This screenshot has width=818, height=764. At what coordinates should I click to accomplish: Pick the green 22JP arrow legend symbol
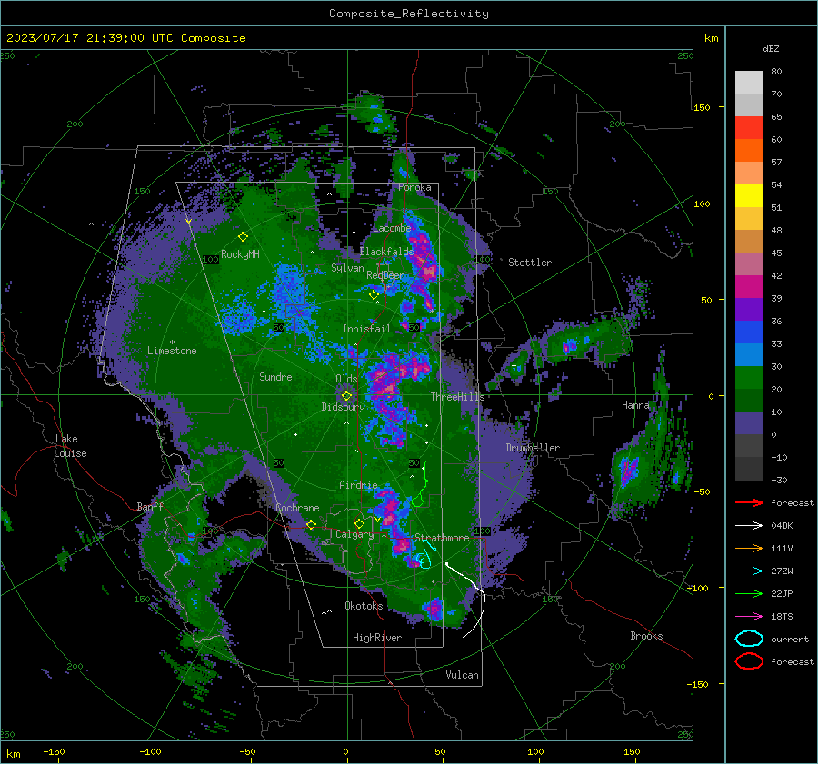pos(749,593)
